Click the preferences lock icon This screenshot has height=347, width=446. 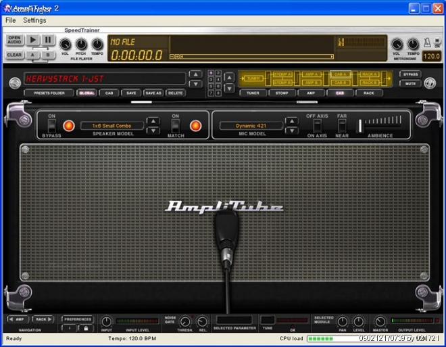point(86,328)
